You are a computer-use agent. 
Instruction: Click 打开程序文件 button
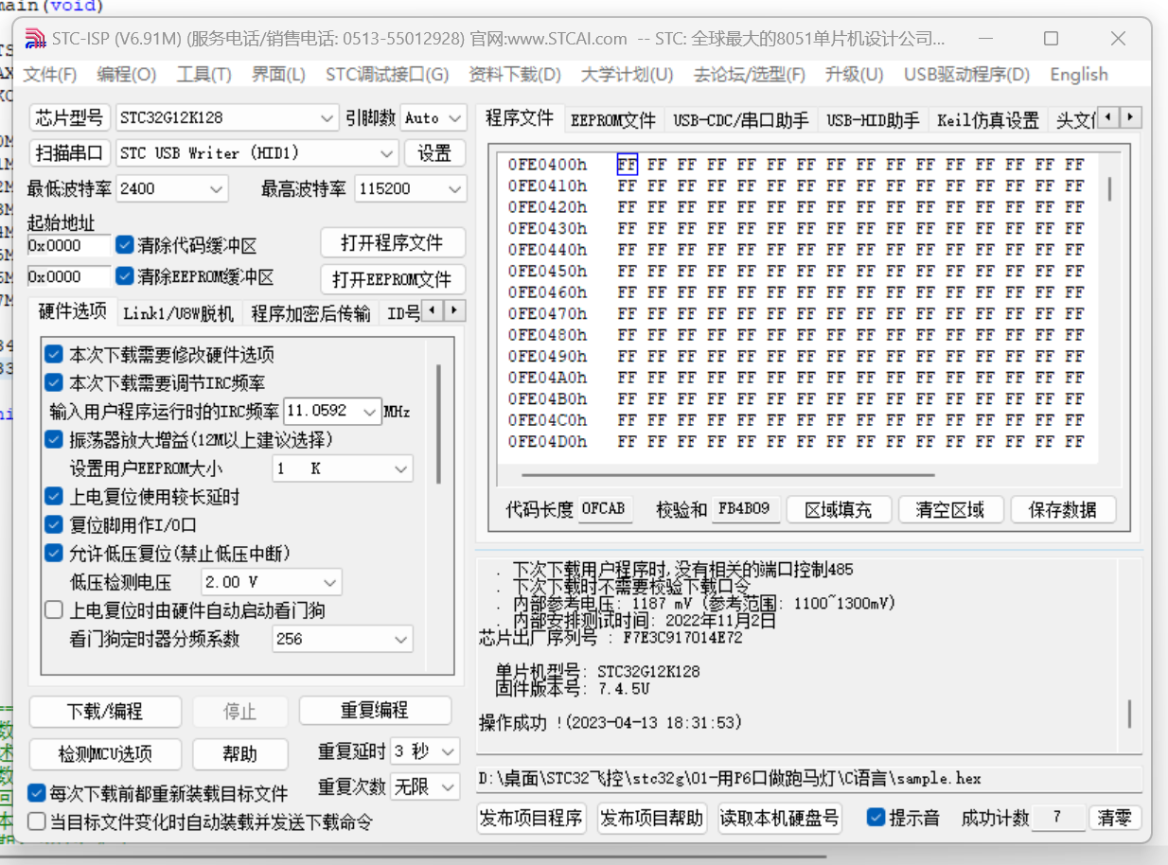point(393,243)
